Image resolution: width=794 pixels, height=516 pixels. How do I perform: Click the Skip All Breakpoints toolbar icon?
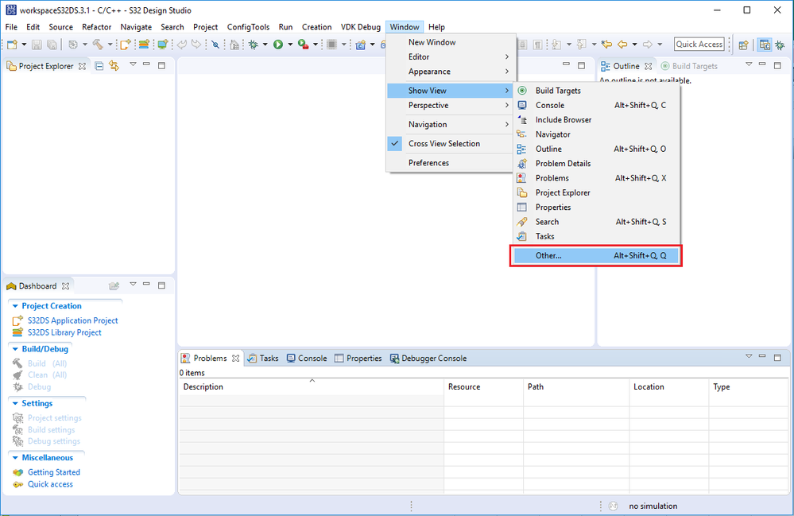(x=215, y=45)
